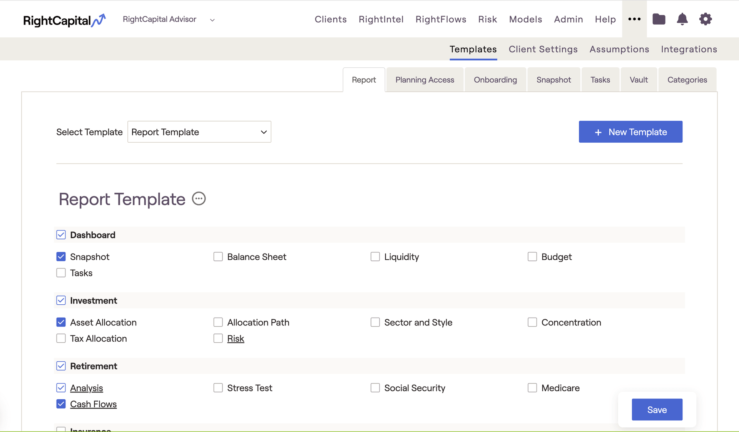The image size is (739, 432).
Task: Click the Save button
Action: 657,410
